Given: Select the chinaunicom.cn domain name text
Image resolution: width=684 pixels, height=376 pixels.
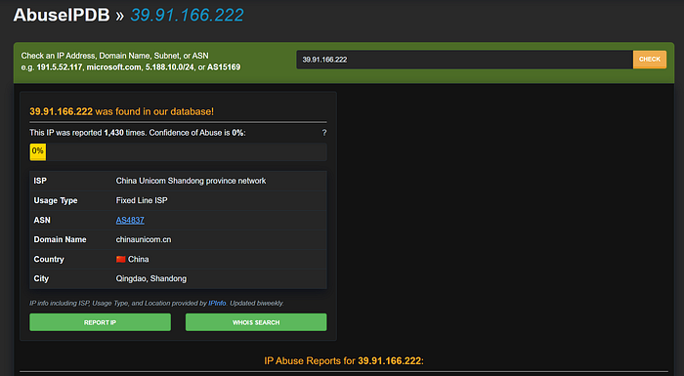Looking at the screenshot, I should click(144, 239).
